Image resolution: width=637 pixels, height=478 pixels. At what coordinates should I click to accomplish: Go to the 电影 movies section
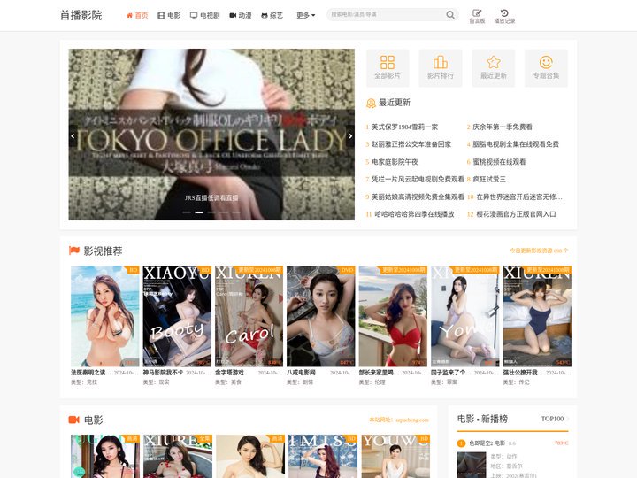tap(169, 15)
